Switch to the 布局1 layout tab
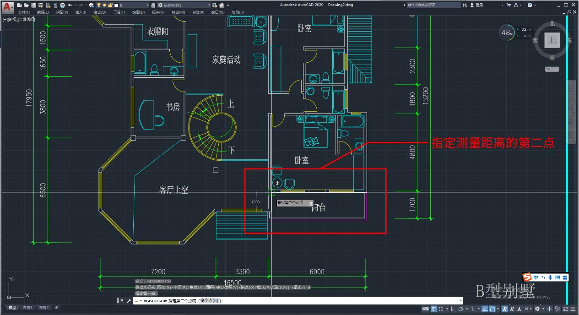The image size is (579, 315). [x=27, y=308]
